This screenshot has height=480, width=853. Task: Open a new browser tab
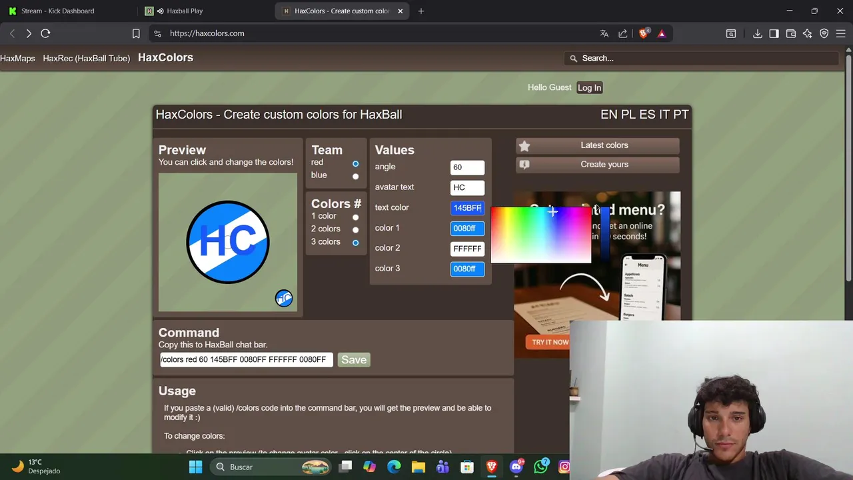pos(421,11)
